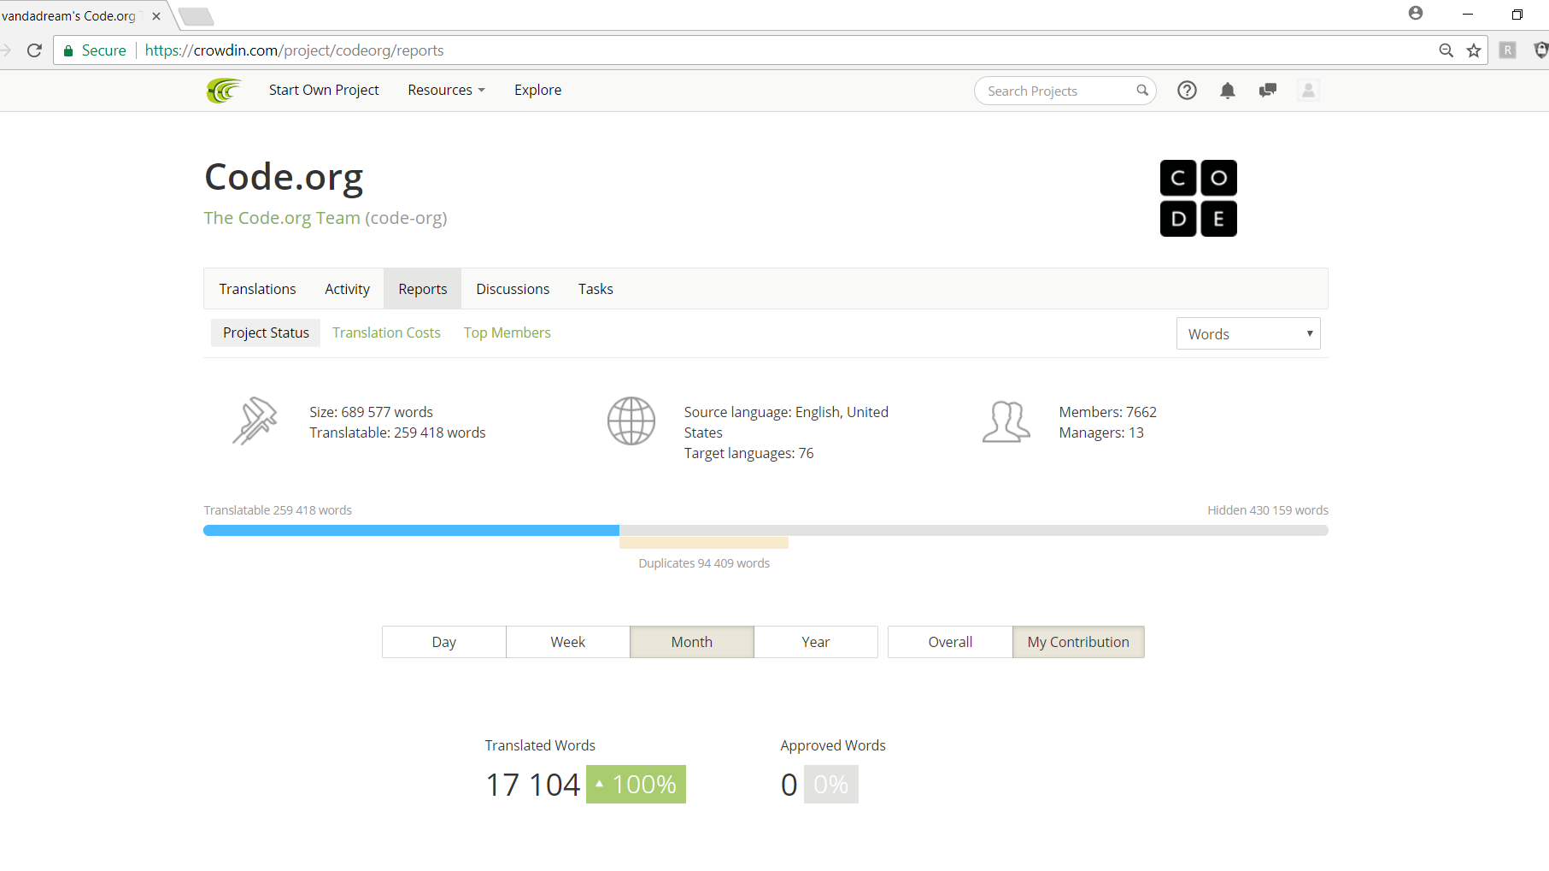Open the help question mark icon
Screen dimensions: 1549x871
point(1187,91)
